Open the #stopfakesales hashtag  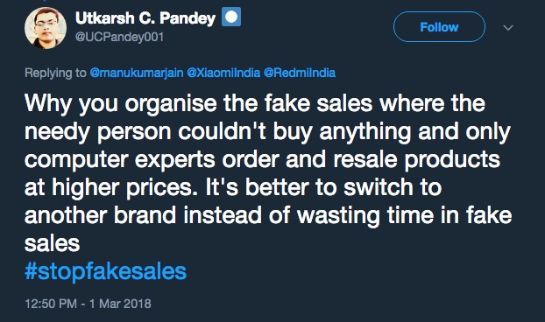click(x=106, y=271)
